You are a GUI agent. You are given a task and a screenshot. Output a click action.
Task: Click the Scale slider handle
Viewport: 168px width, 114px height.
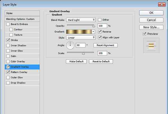83,53
